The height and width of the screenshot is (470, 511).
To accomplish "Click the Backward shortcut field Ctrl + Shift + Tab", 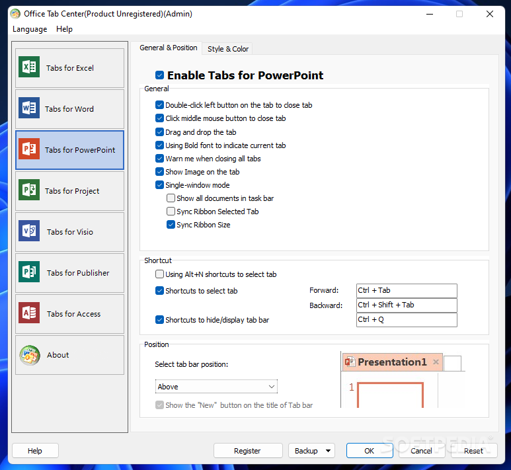I will tap(407, 305).
